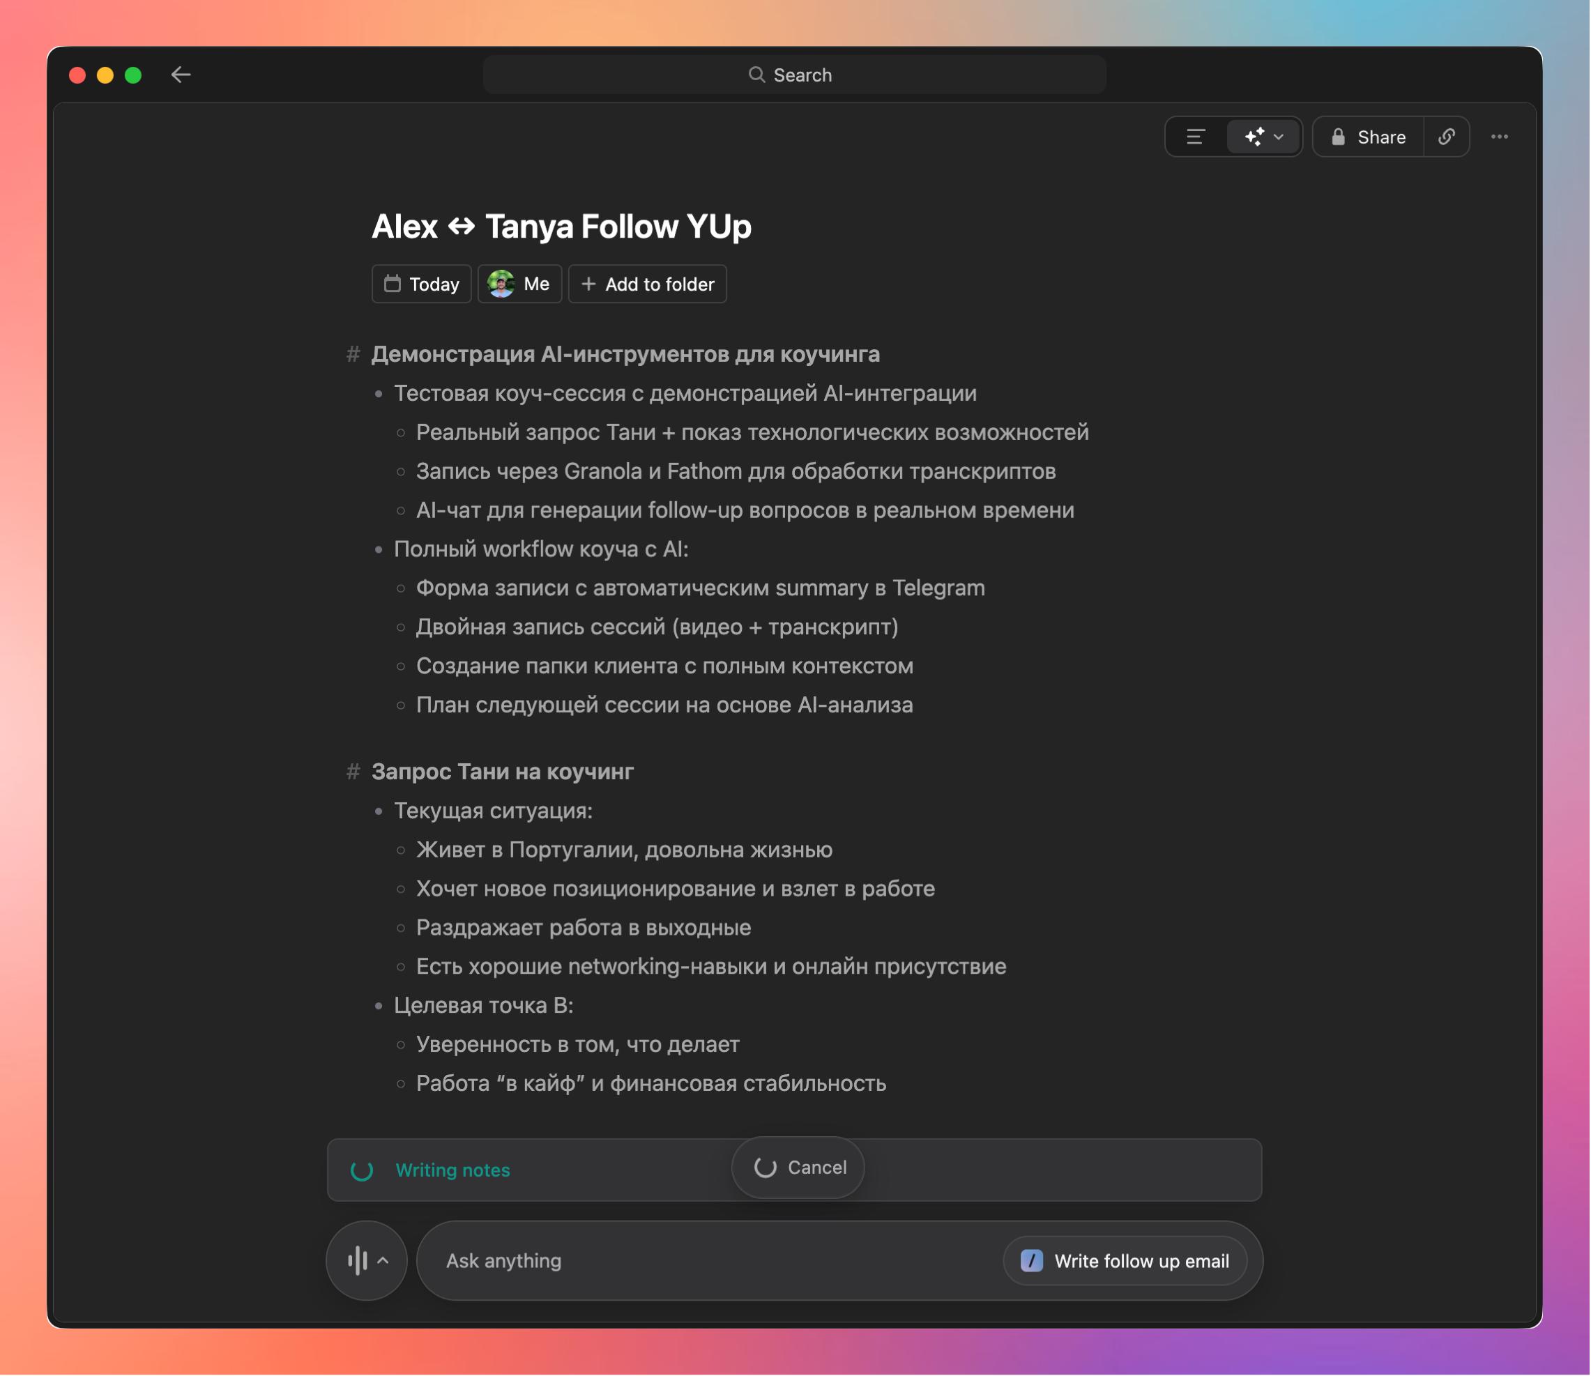Click the back arrow icon
This screenshot has height=1376, width=1591.
pyautogui.click(x=181, y=75)
